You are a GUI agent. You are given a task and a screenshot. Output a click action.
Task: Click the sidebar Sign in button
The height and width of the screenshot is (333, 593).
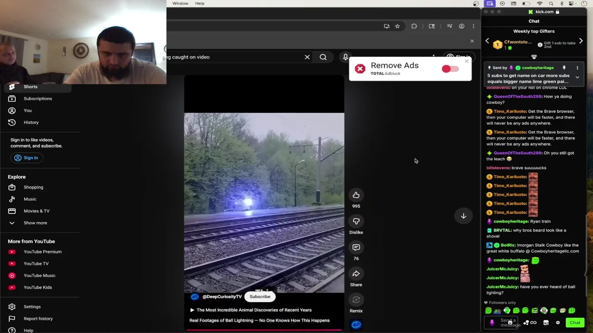(26, 158)
